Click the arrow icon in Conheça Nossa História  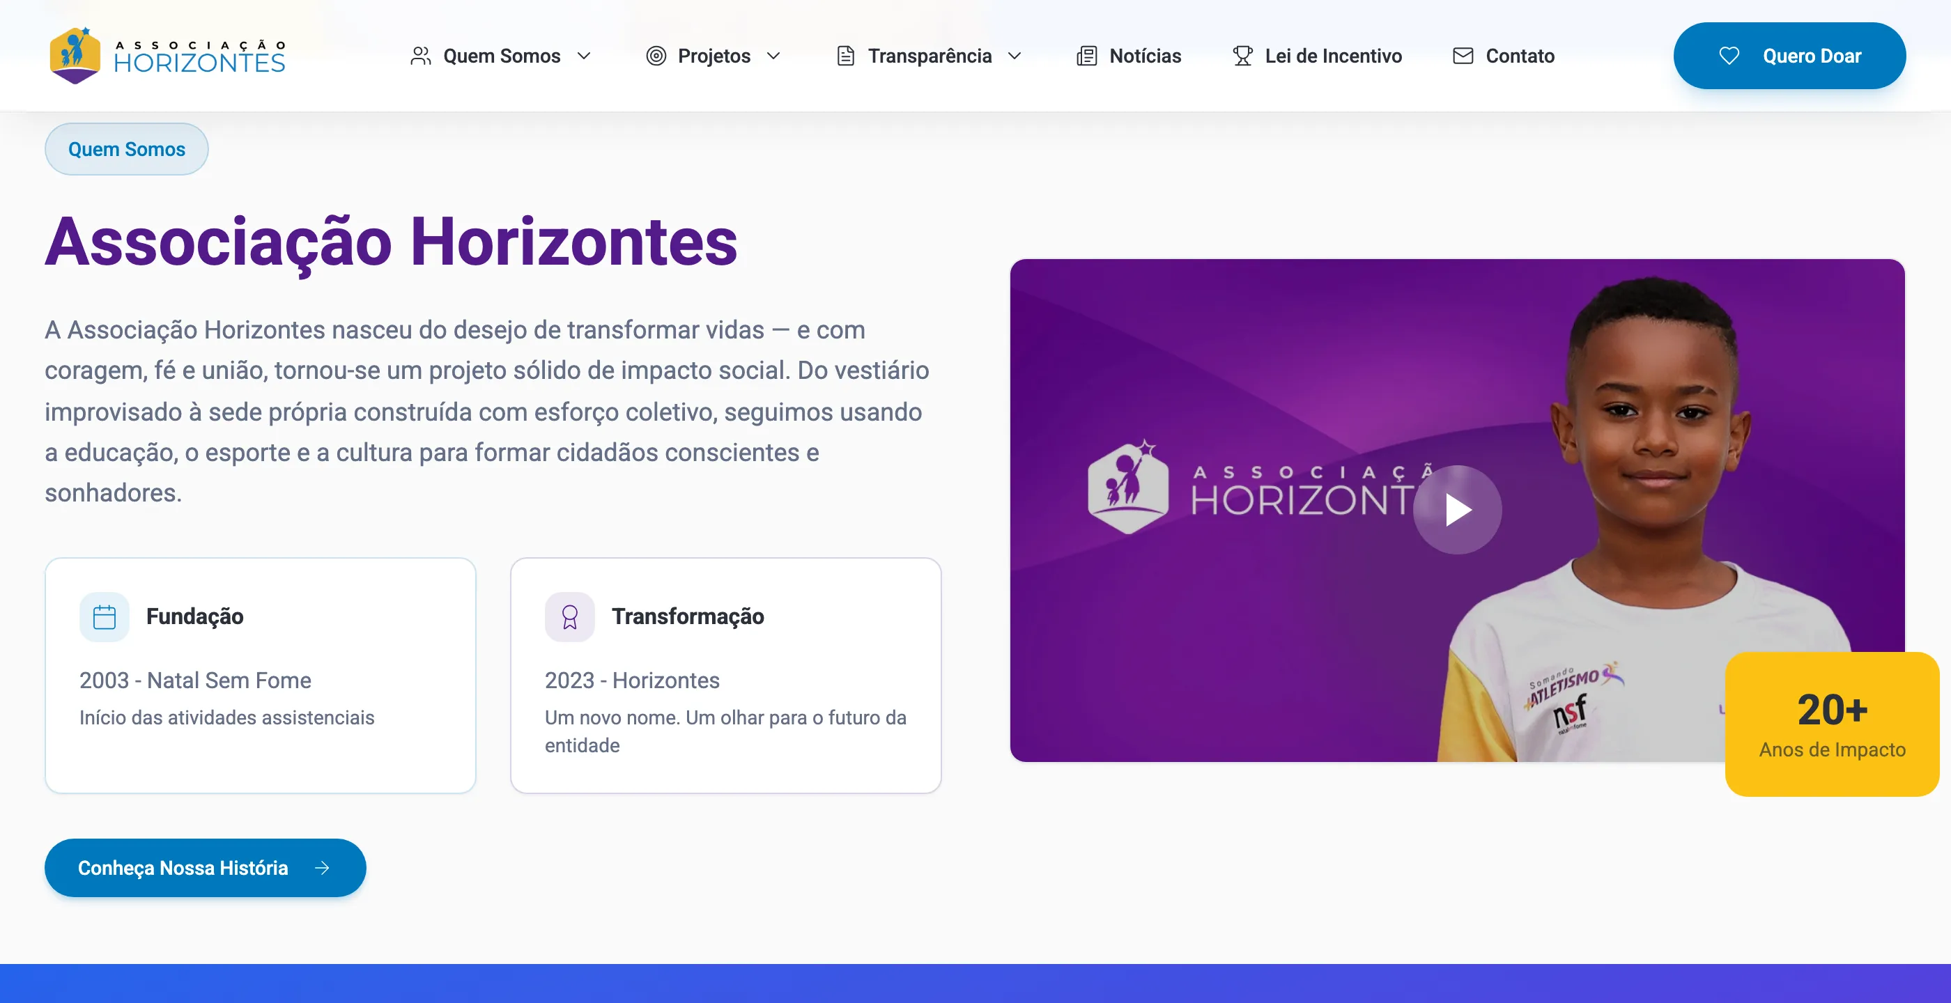(322, 867)
